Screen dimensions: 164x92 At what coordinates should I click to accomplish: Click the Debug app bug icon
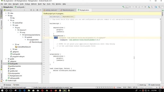coord(136,7)
